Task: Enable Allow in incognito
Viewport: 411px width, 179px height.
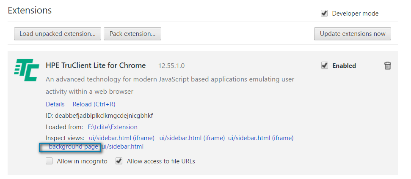Action: coord(49,161)
